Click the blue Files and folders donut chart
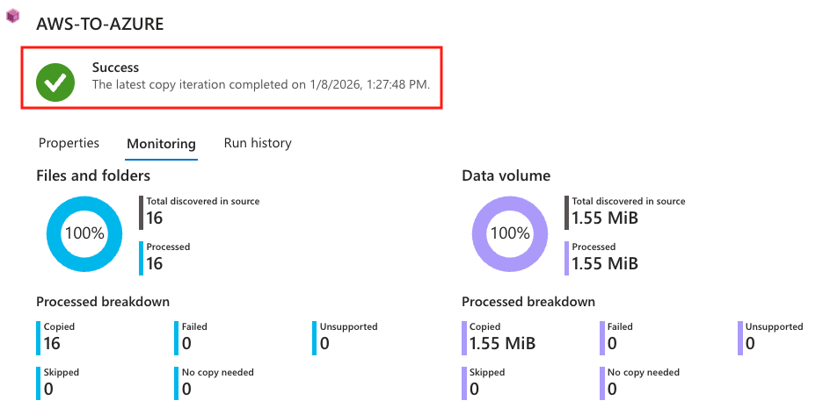The height and width of the screenshot is (415, 823). coord(84,233)
